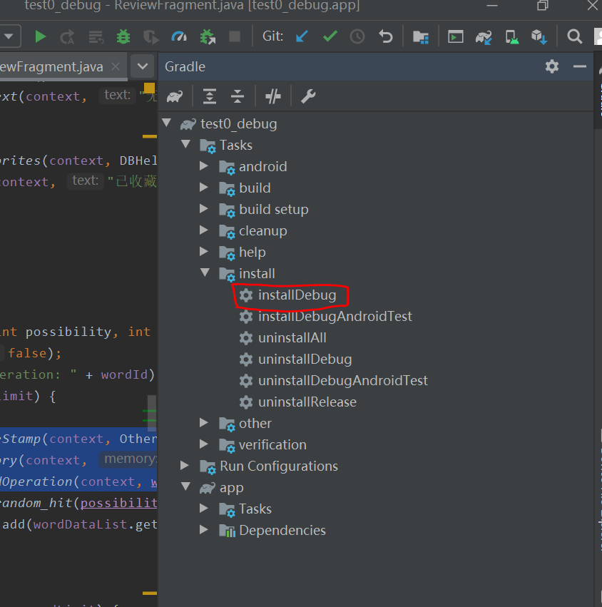Expand all Gradle tree nodes
The image size is (602, 607).
tap(210, 96)
